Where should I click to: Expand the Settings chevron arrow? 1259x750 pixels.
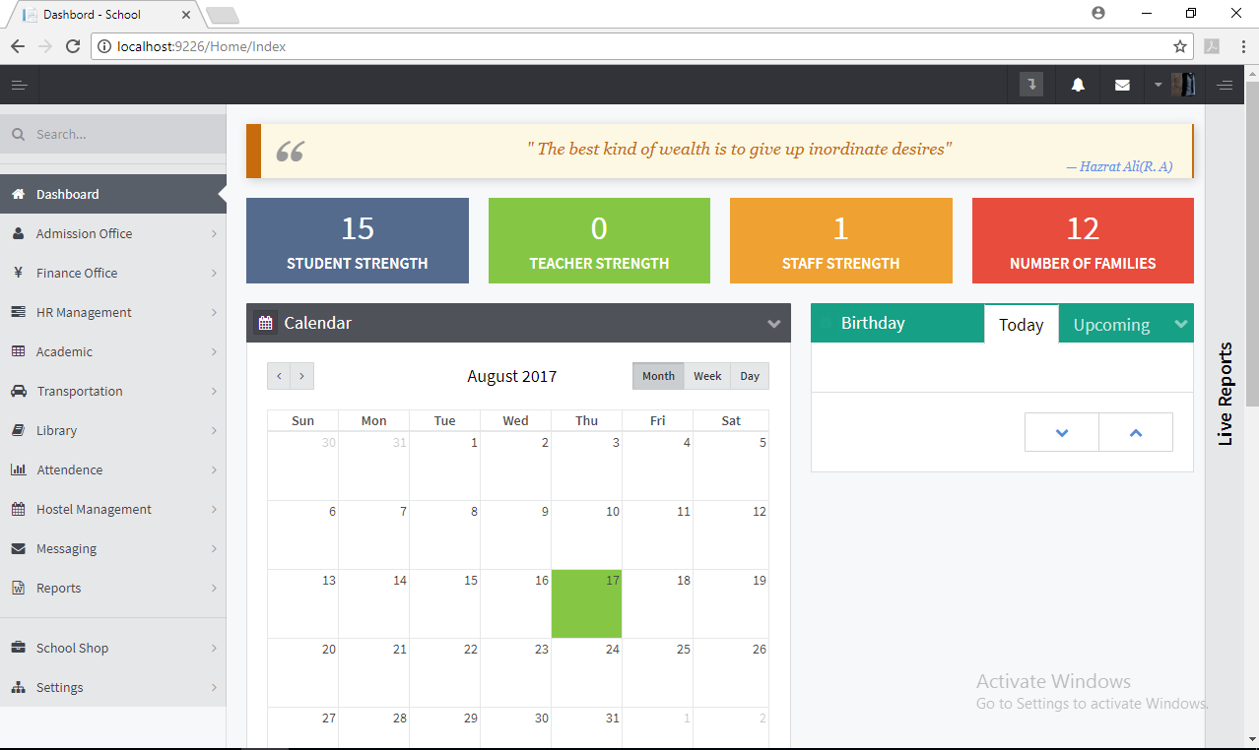pos(214,687)
